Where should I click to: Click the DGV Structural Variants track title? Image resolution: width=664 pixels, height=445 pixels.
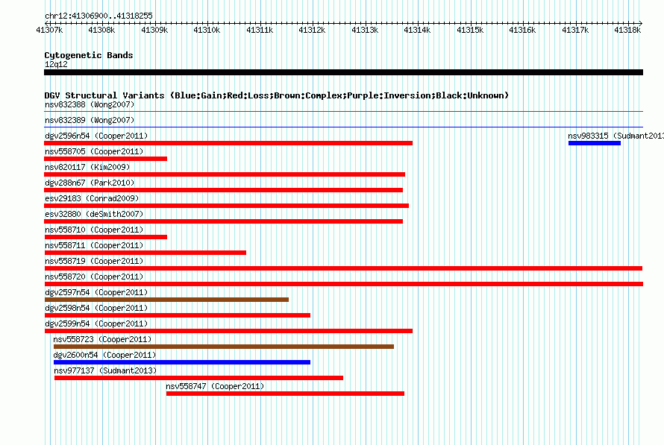tap(277, 95)
